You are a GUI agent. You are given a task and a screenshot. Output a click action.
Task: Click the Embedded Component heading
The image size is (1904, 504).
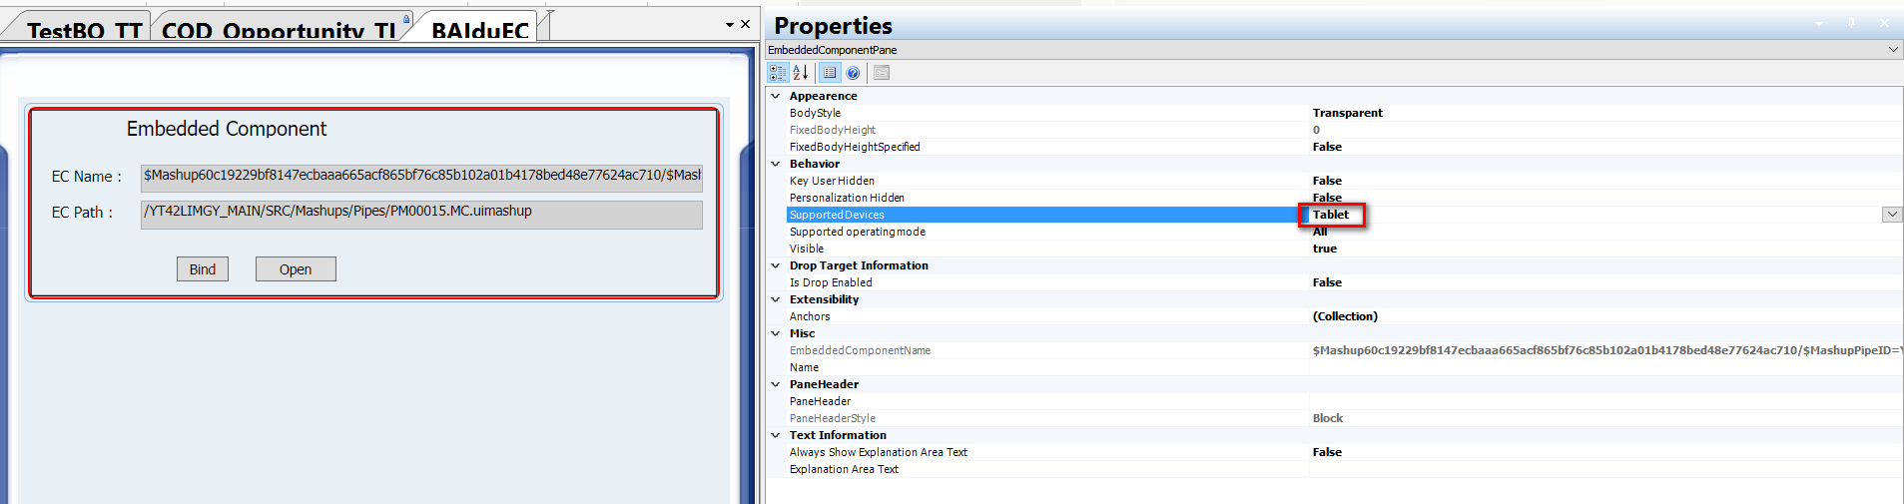pyautogui.click(x=227, y=129)
